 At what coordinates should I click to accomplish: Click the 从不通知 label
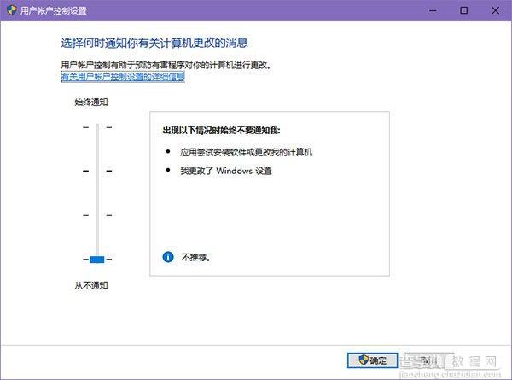[91, 285]
